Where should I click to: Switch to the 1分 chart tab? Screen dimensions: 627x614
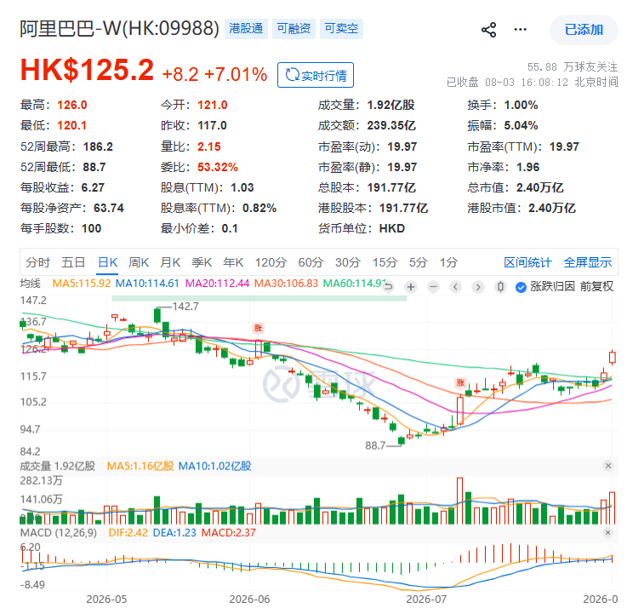tap(448, 262)
